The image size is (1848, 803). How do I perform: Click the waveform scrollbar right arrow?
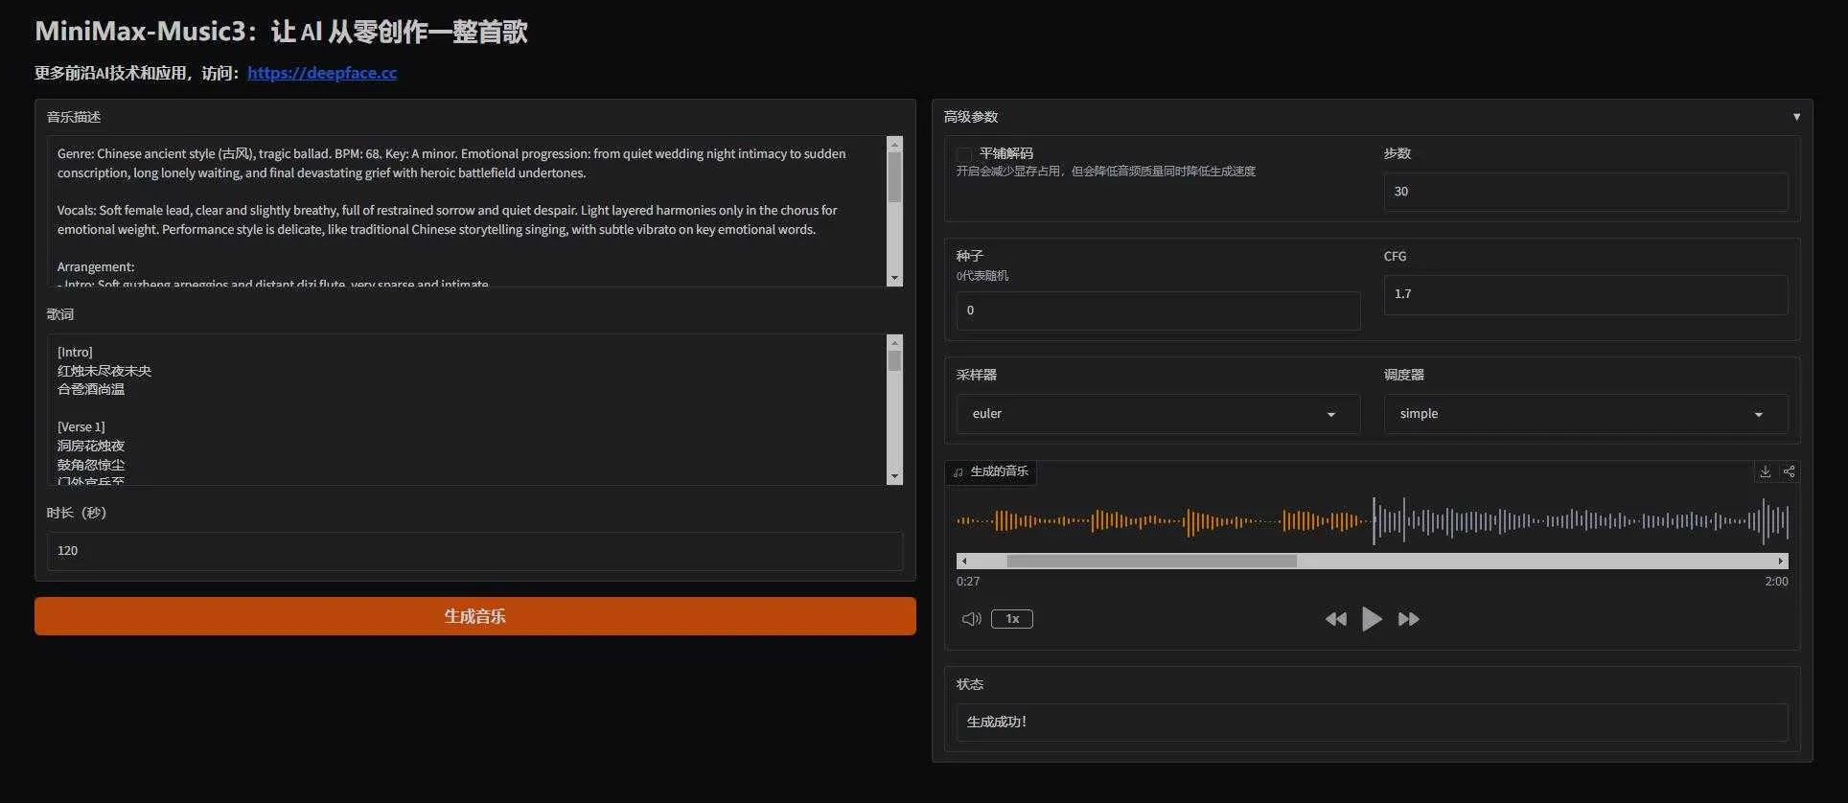tap(1781, 562)
